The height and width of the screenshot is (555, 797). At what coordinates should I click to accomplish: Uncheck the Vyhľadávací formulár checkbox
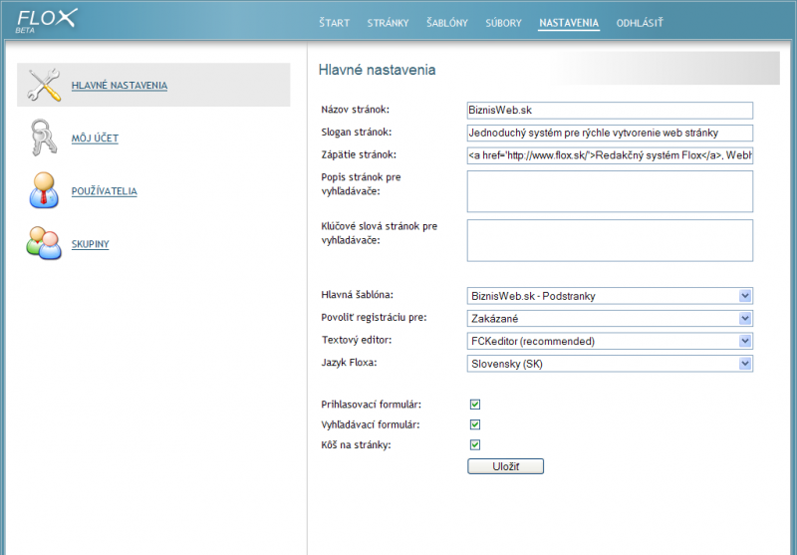coord(475,424)
